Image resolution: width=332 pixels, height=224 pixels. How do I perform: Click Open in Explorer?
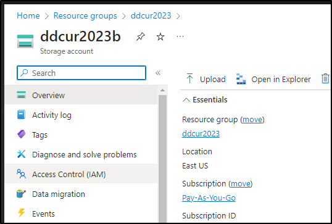coord(273,79)
